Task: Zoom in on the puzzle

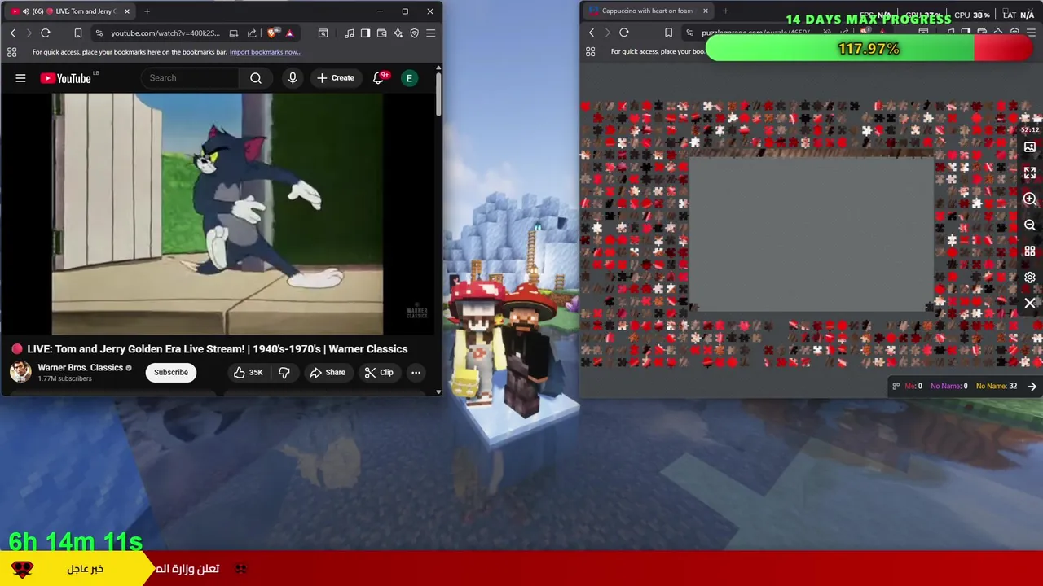Action: pos(1030,199)
